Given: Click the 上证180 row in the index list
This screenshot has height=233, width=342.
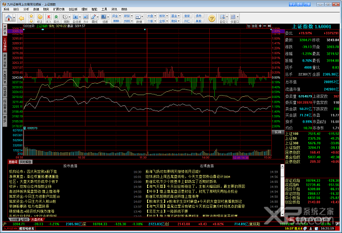Looking at the screenshot, I should [x=312, y=134].
